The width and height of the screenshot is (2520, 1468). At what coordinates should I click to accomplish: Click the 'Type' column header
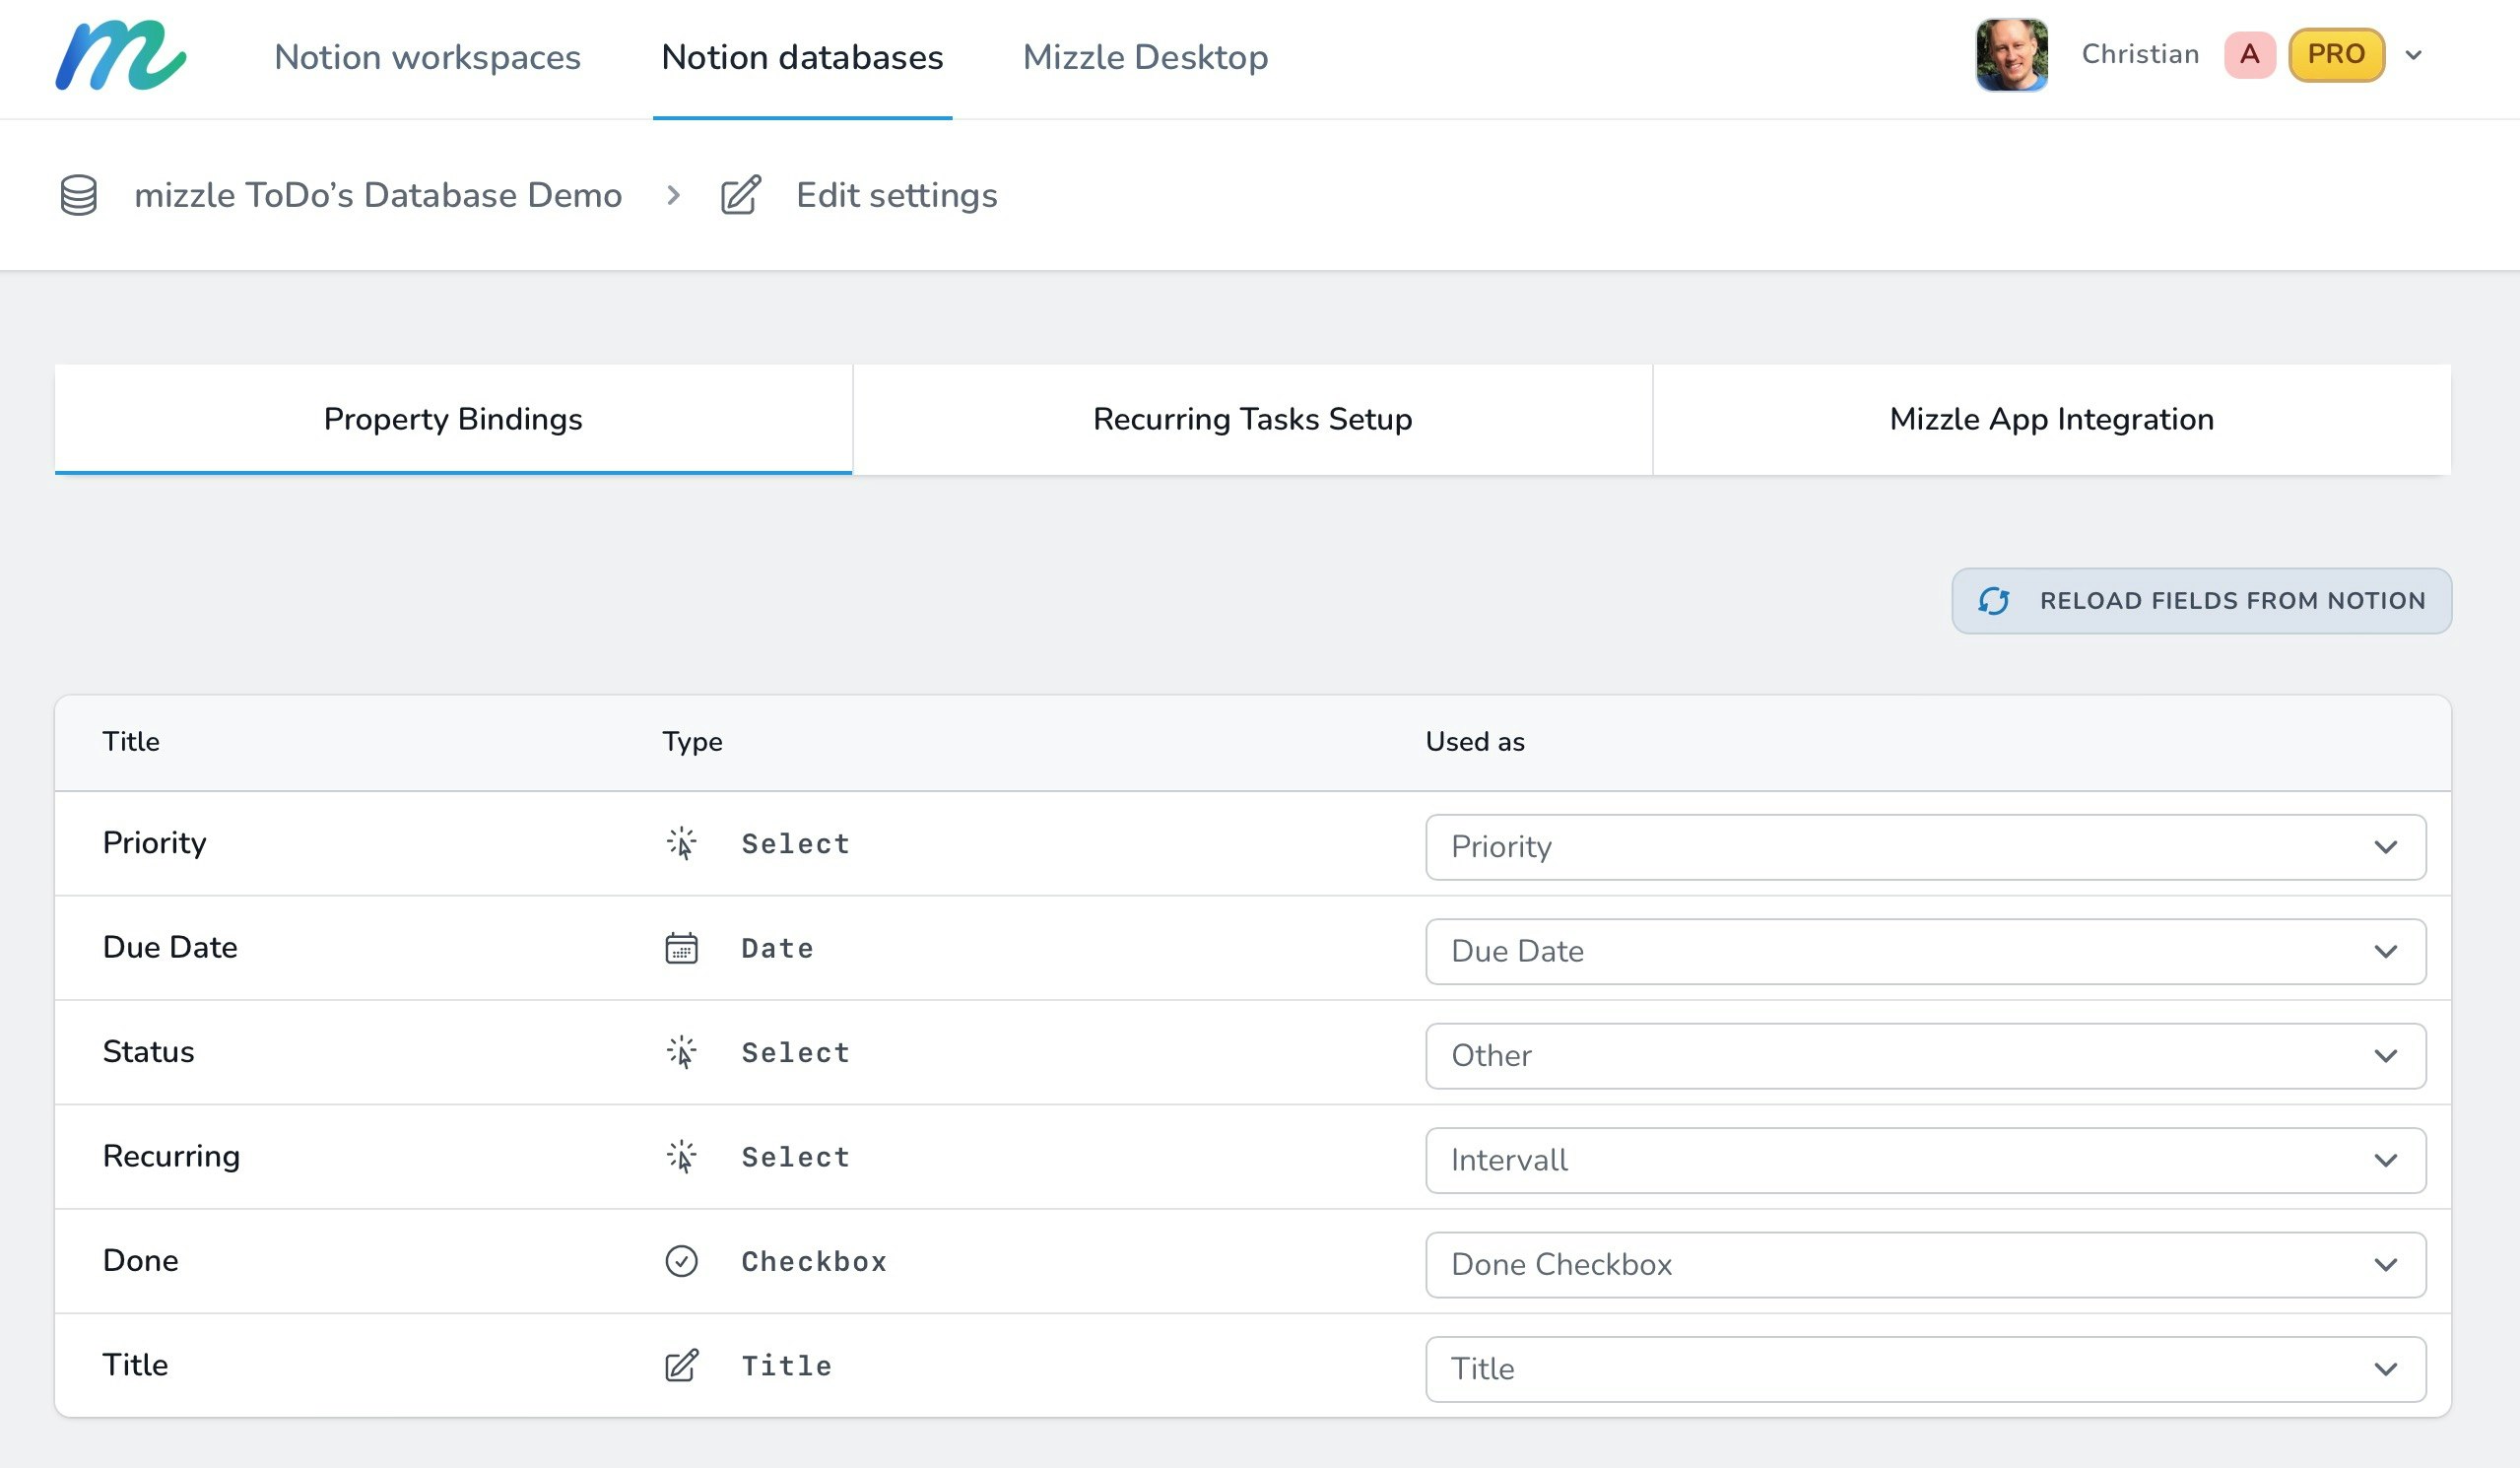point(692,742)
